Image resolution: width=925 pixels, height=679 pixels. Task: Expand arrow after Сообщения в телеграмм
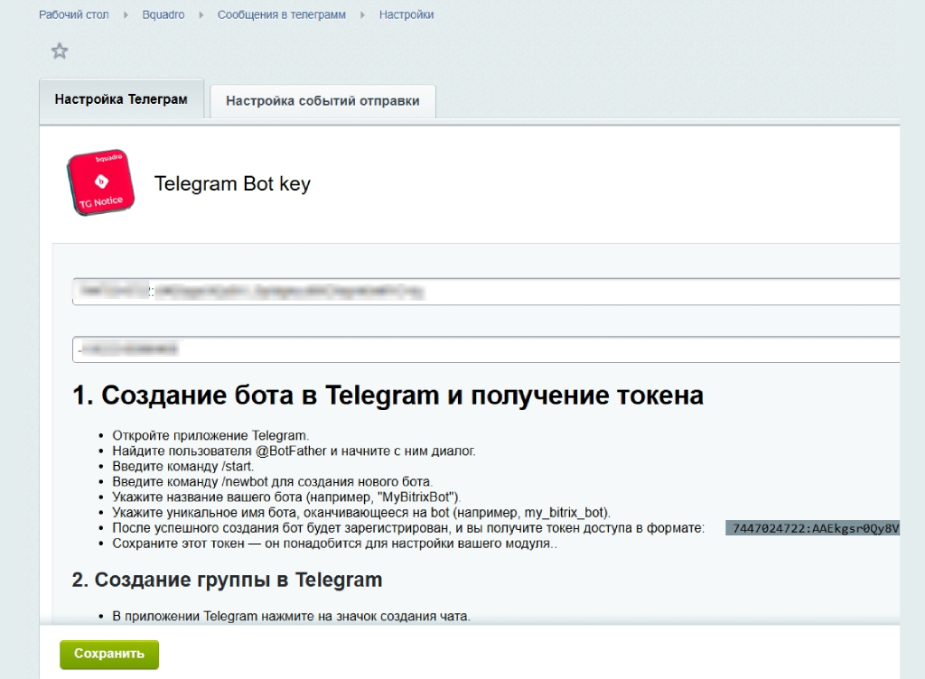[x=362, y=15]
